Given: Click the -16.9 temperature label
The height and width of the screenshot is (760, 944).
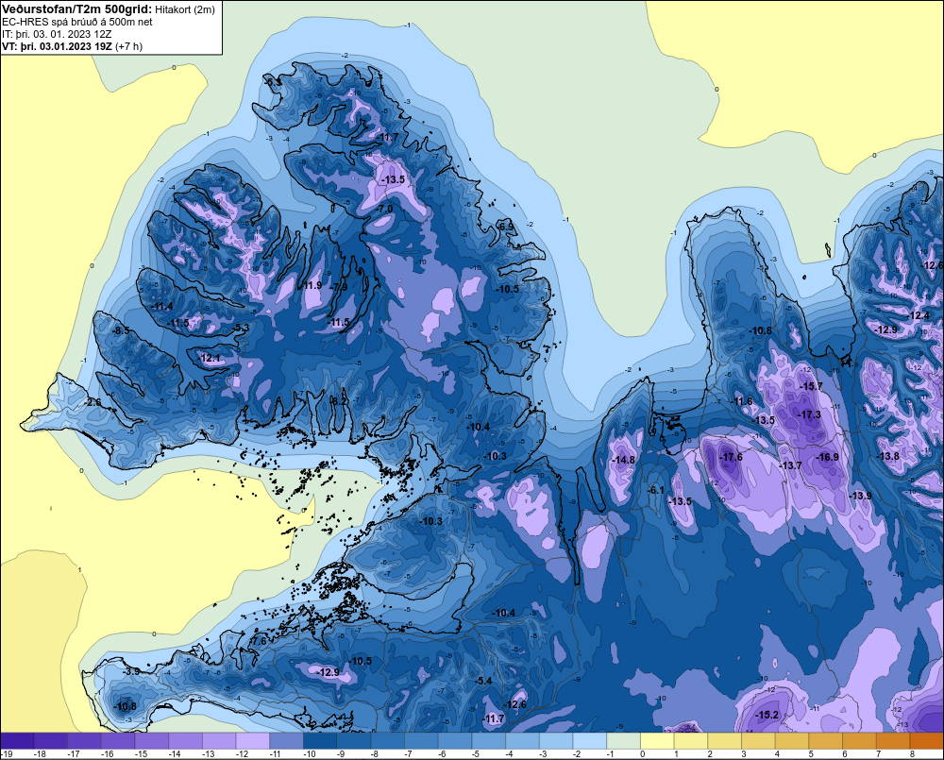Looking at the screenshot, I should pyautogui.click(x=827, y=457).
